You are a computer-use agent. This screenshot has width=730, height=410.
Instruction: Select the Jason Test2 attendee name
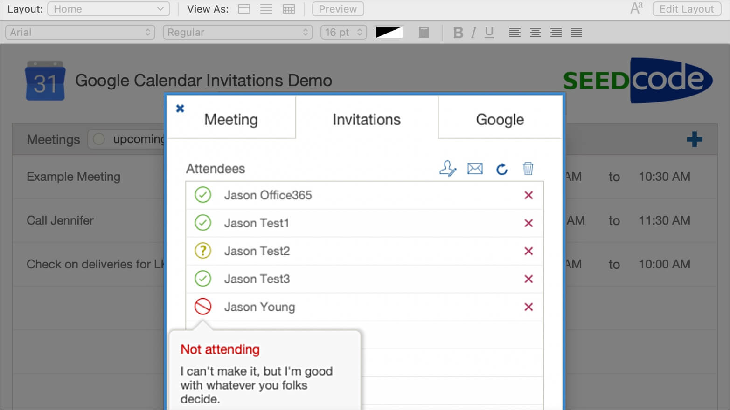point(257,251)
